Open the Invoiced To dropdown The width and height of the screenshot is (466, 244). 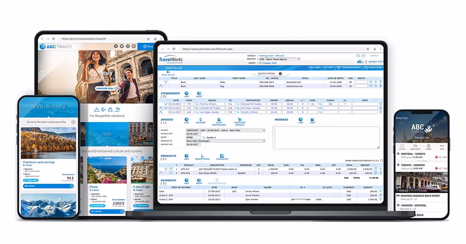coord(226,141)
